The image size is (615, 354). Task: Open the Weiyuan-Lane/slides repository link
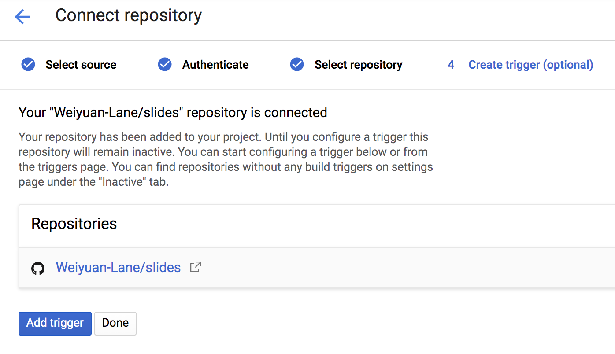(x=118, y=268)
